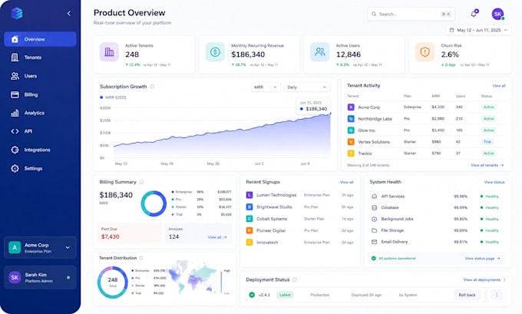Open View all tenants link

tap(487, 165)
